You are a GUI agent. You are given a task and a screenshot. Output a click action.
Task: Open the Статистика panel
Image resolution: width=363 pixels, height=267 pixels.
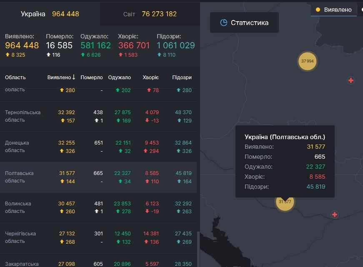pos(244,22)
